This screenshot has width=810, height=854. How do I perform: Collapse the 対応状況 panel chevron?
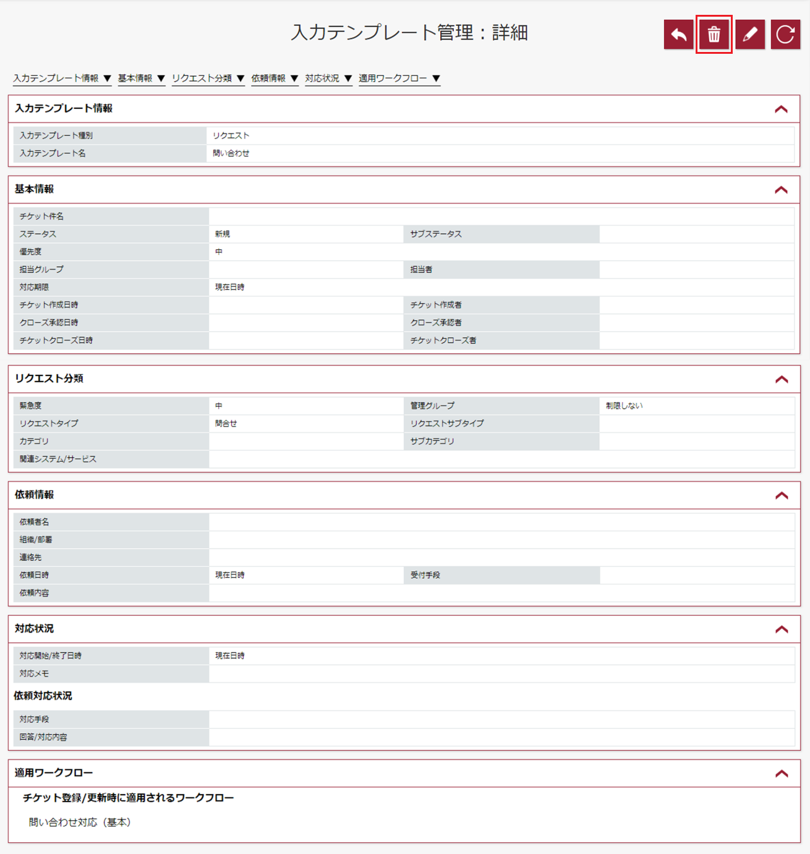pyautogui.click(x=781, y=630)
